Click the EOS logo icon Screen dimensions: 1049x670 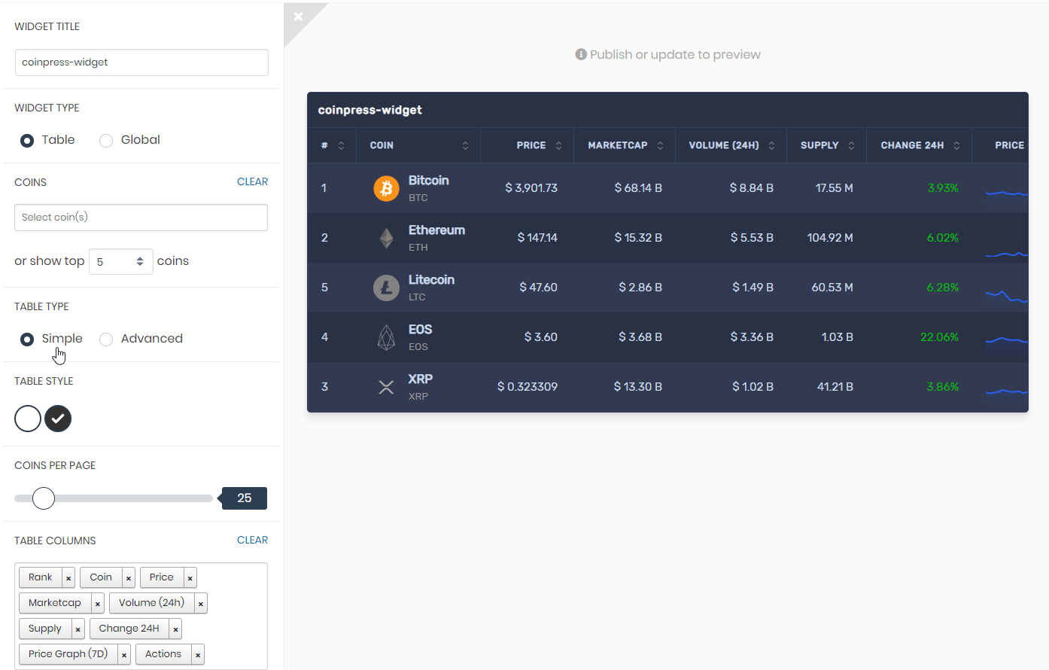(386, 337)
